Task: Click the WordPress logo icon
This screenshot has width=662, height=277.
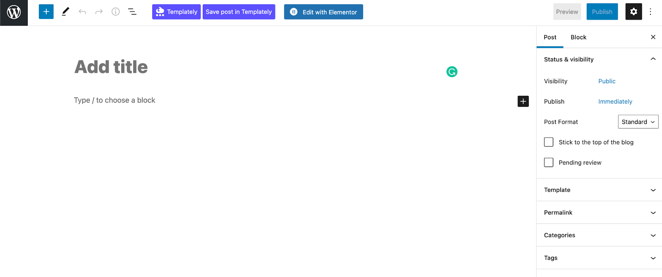Action: (x=14, y=12)
